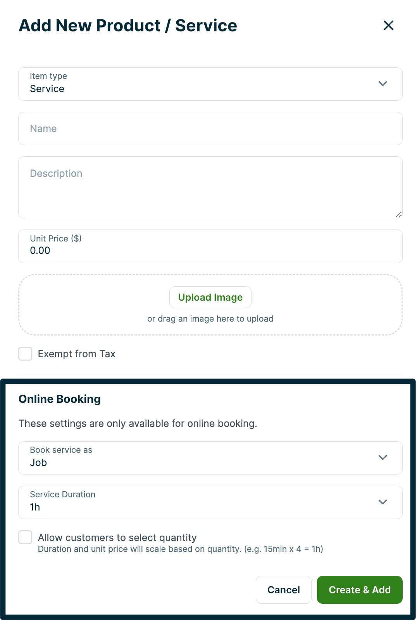Click the X icon in top right corner

[x=388, y=26]
